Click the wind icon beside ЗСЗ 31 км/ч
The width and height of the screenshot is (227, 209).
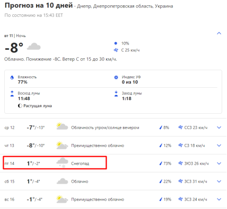click(x=180, y=181)
